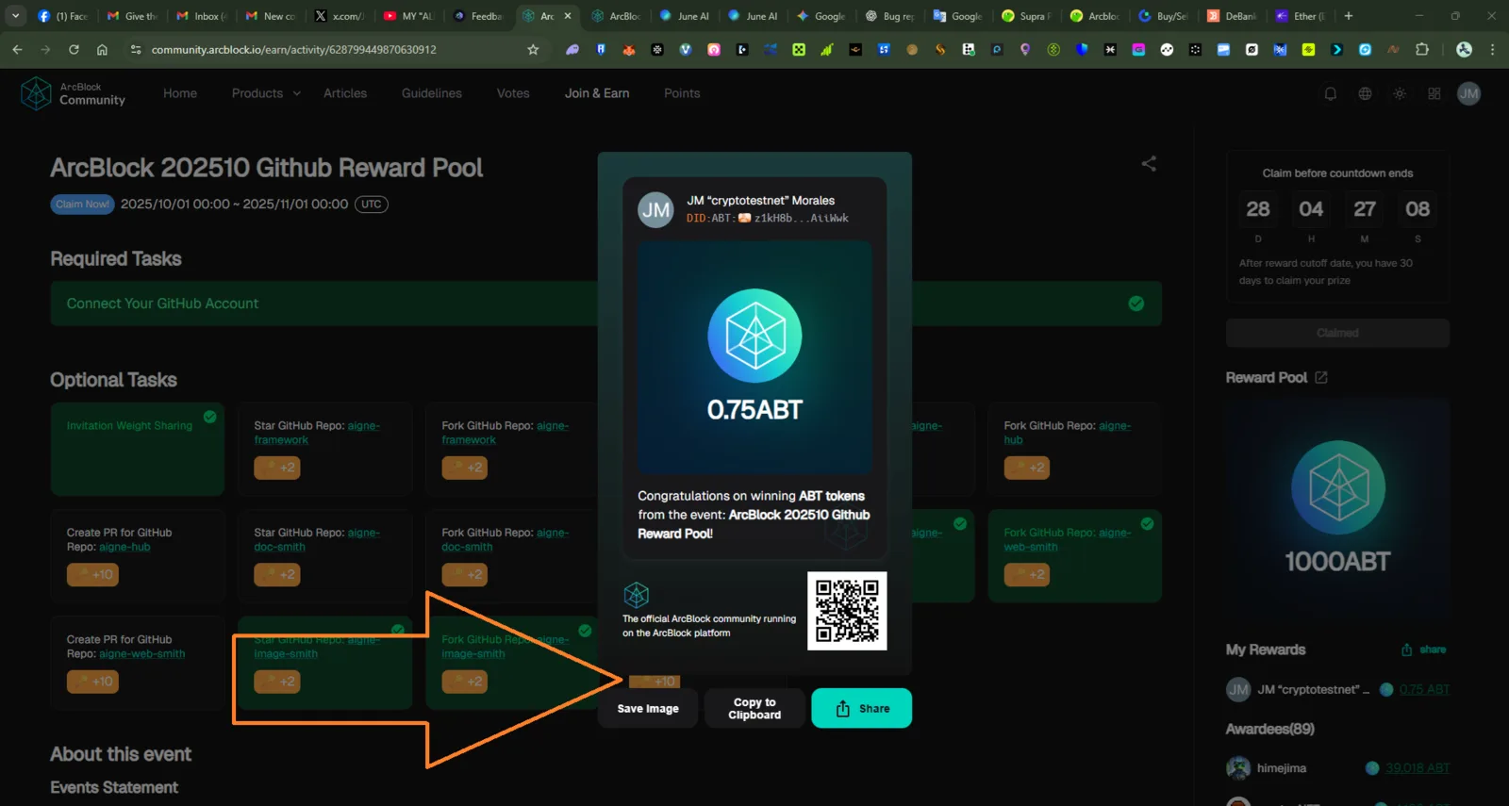Open aigne-web-smith link in Fork repo card
Screen dimensions: 1509x806
1067,539
